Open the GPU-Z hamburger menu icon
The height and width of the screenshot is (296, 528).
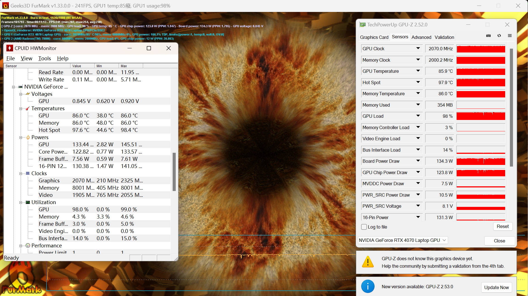(x=510, y=36)
